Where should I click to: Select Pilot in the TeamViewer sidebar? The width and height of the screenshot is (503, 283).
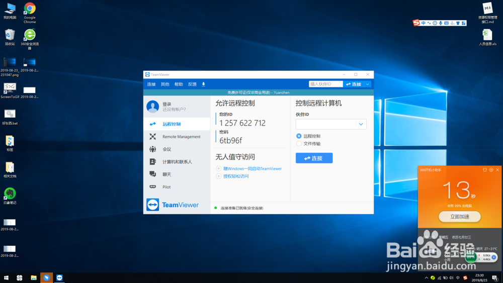point(177,187)
